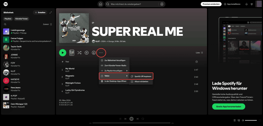The height and width of the screenshot is (126, 263).
Task: Open NewJeans in the library
Action: click(x=28, y=89)
